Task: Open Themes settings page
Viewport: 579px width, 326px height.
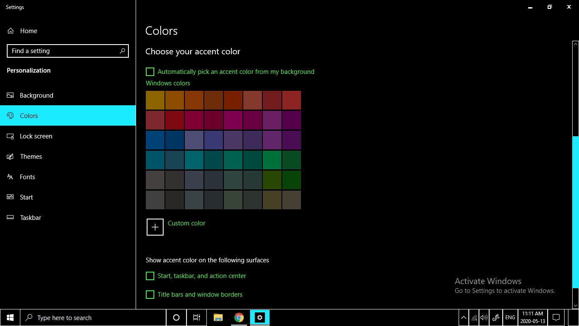Action: pos(68,157)
